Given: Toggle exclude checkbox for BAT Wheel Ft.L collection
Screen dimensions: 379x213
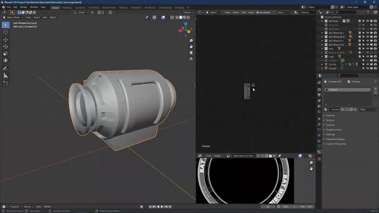Looking at the screenshot, I should coord(359,41).
